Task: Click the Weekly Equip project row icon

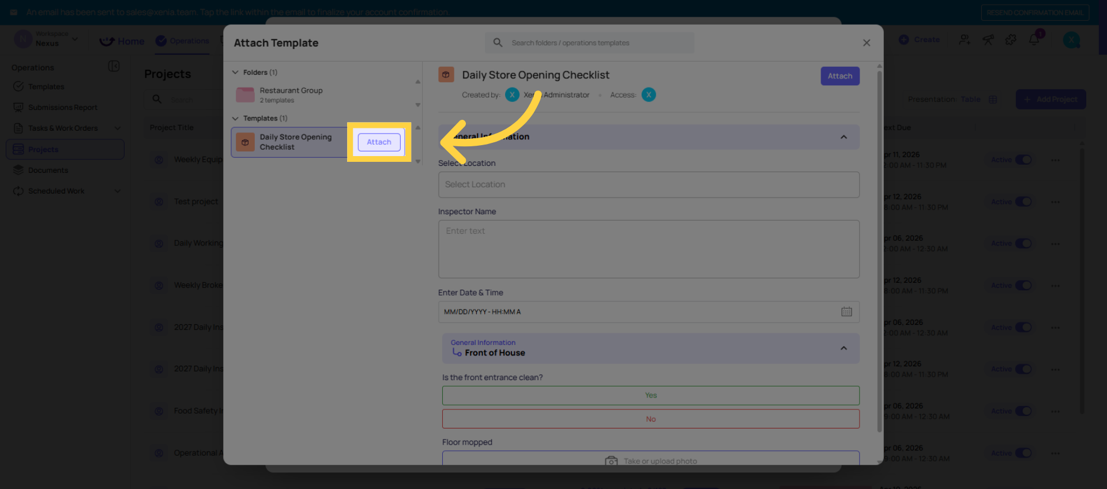Action: point(159,160)
